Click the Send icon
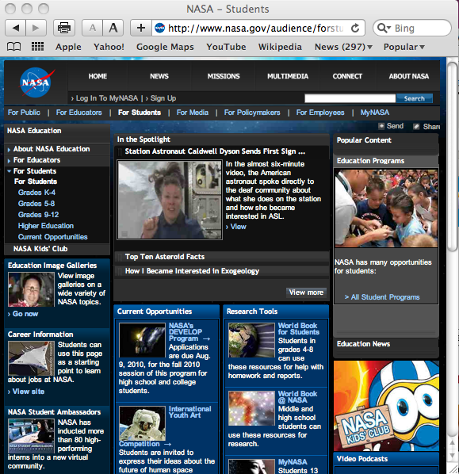459x474 pixels. coord(381,126)
